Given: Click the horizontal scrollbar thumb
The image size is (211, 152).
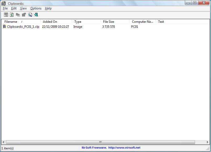Looking at the screenshot, I should (x=101, y=142).
